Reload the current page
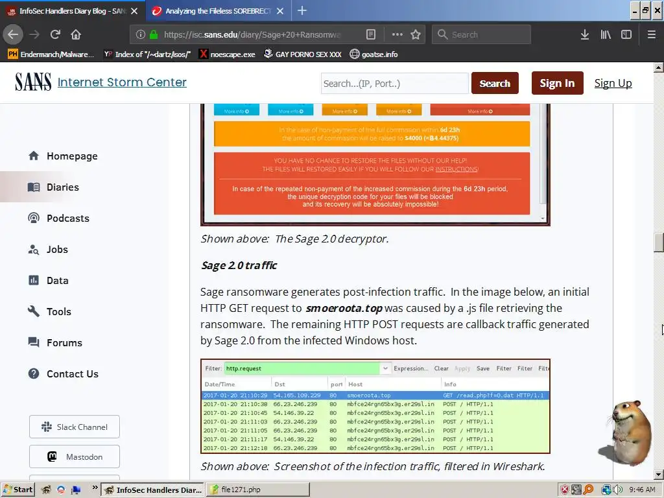 click(55, 34)
